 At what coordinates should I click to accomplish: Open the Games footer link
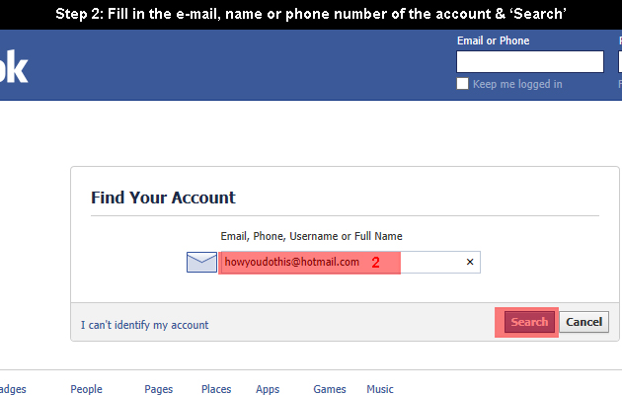pyautogui.click(x=330, y=389)
